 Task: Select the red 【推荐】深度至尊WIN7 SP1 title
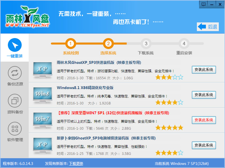113,113
